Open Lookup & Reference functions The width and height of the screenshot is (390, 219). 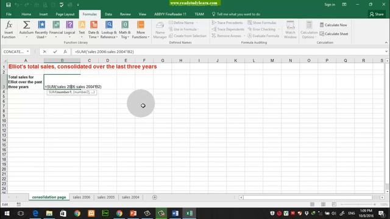coord(109,30)
